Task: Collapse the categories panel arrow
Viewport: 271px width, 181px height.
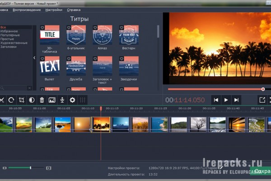Action: coord(34,57)
